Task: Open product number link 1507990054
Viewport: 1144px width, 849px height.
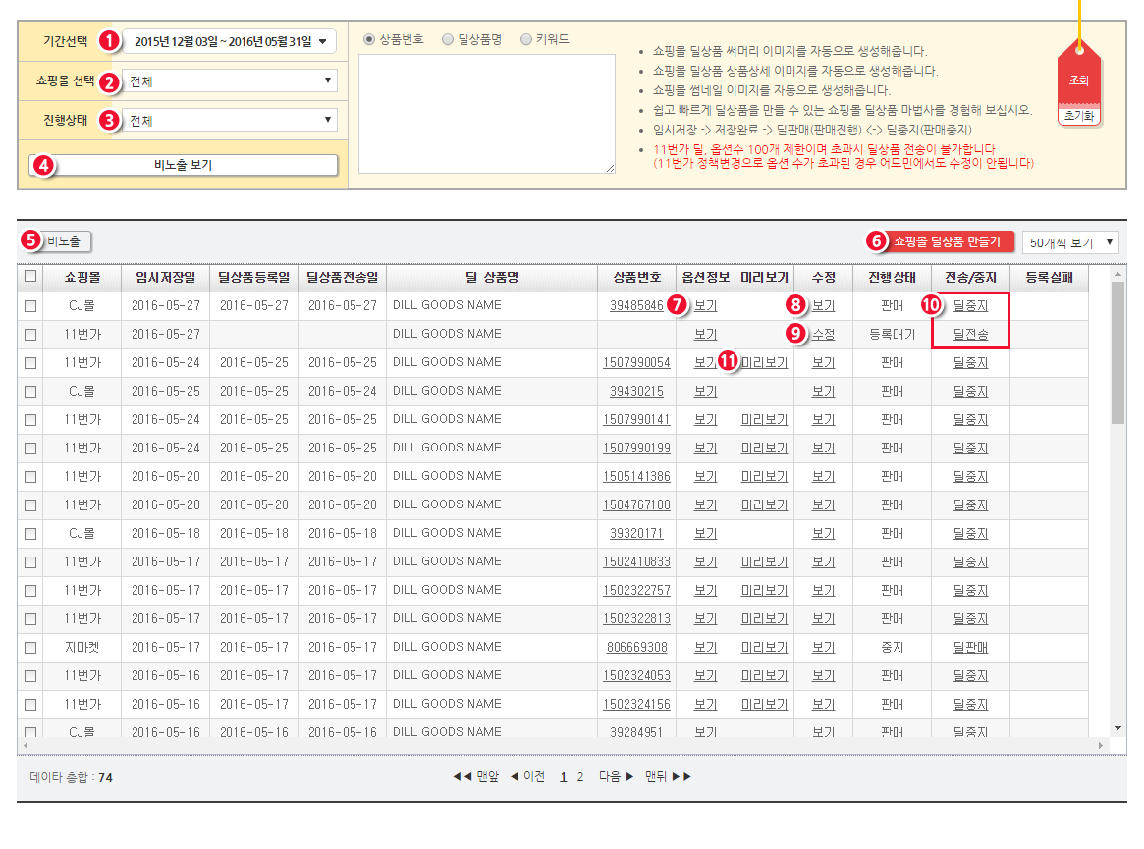Action: pos(636,362)
